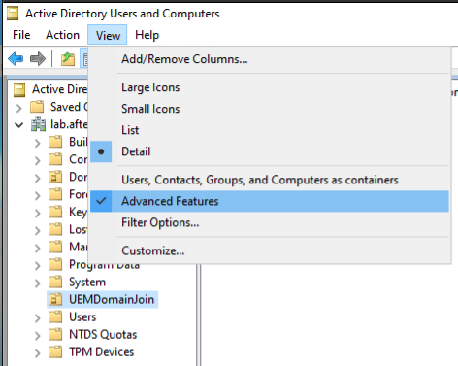Viewport: 458px width, 366px height.
Task: Expand the NTDS Quotas node
Action: pyautogui.click(x=38, y=335)
